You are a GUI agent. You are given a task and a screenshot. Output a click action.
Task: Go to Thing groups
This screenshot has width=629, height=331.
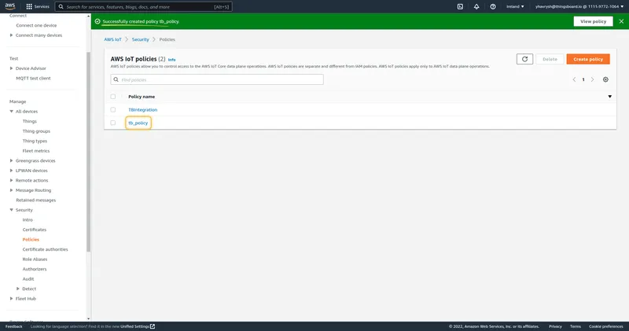pyautogui.click(x=36, y=131)
